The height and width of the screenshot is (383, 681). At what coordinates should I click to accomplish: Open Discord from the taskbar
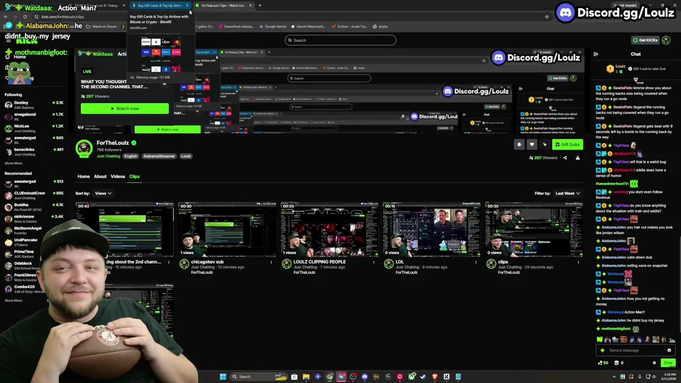(x=364, y=377)
